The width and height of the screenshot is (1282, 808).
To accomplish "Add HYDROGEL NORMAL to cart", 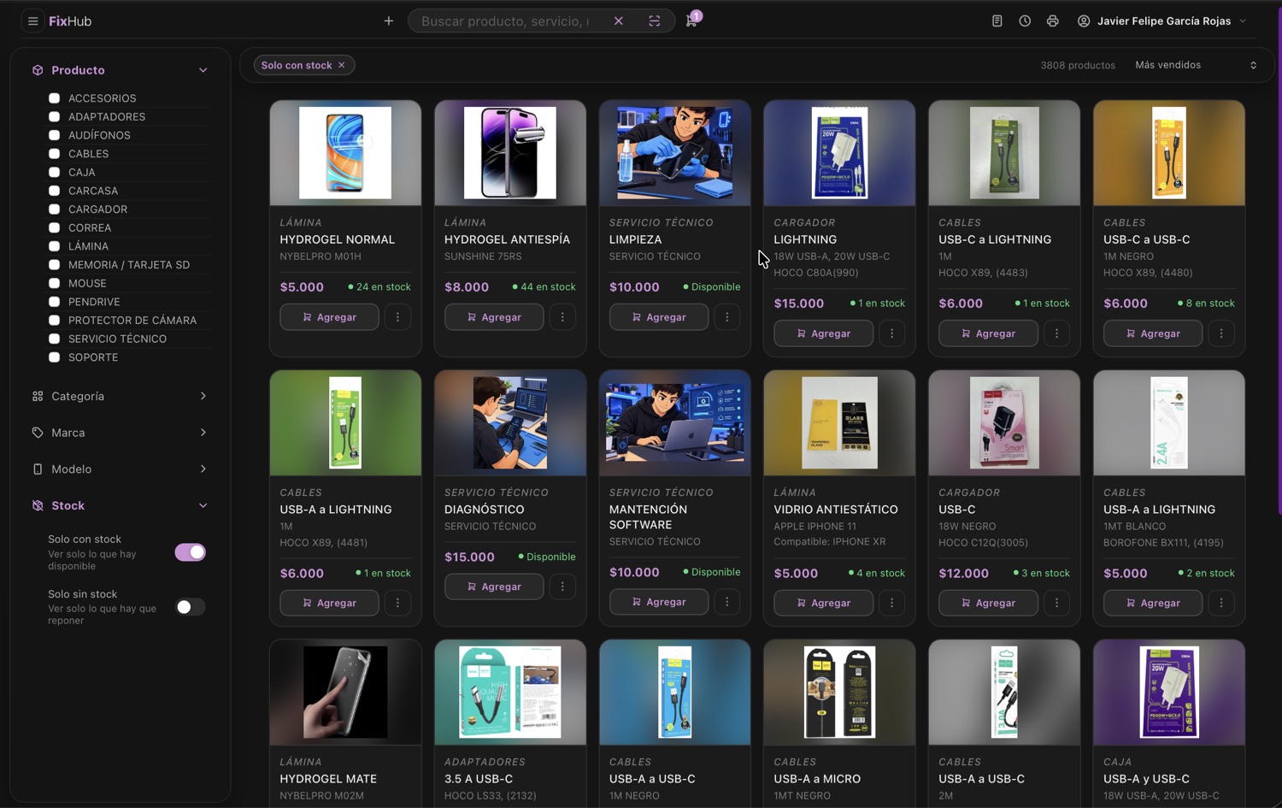I will click(329, 317).
